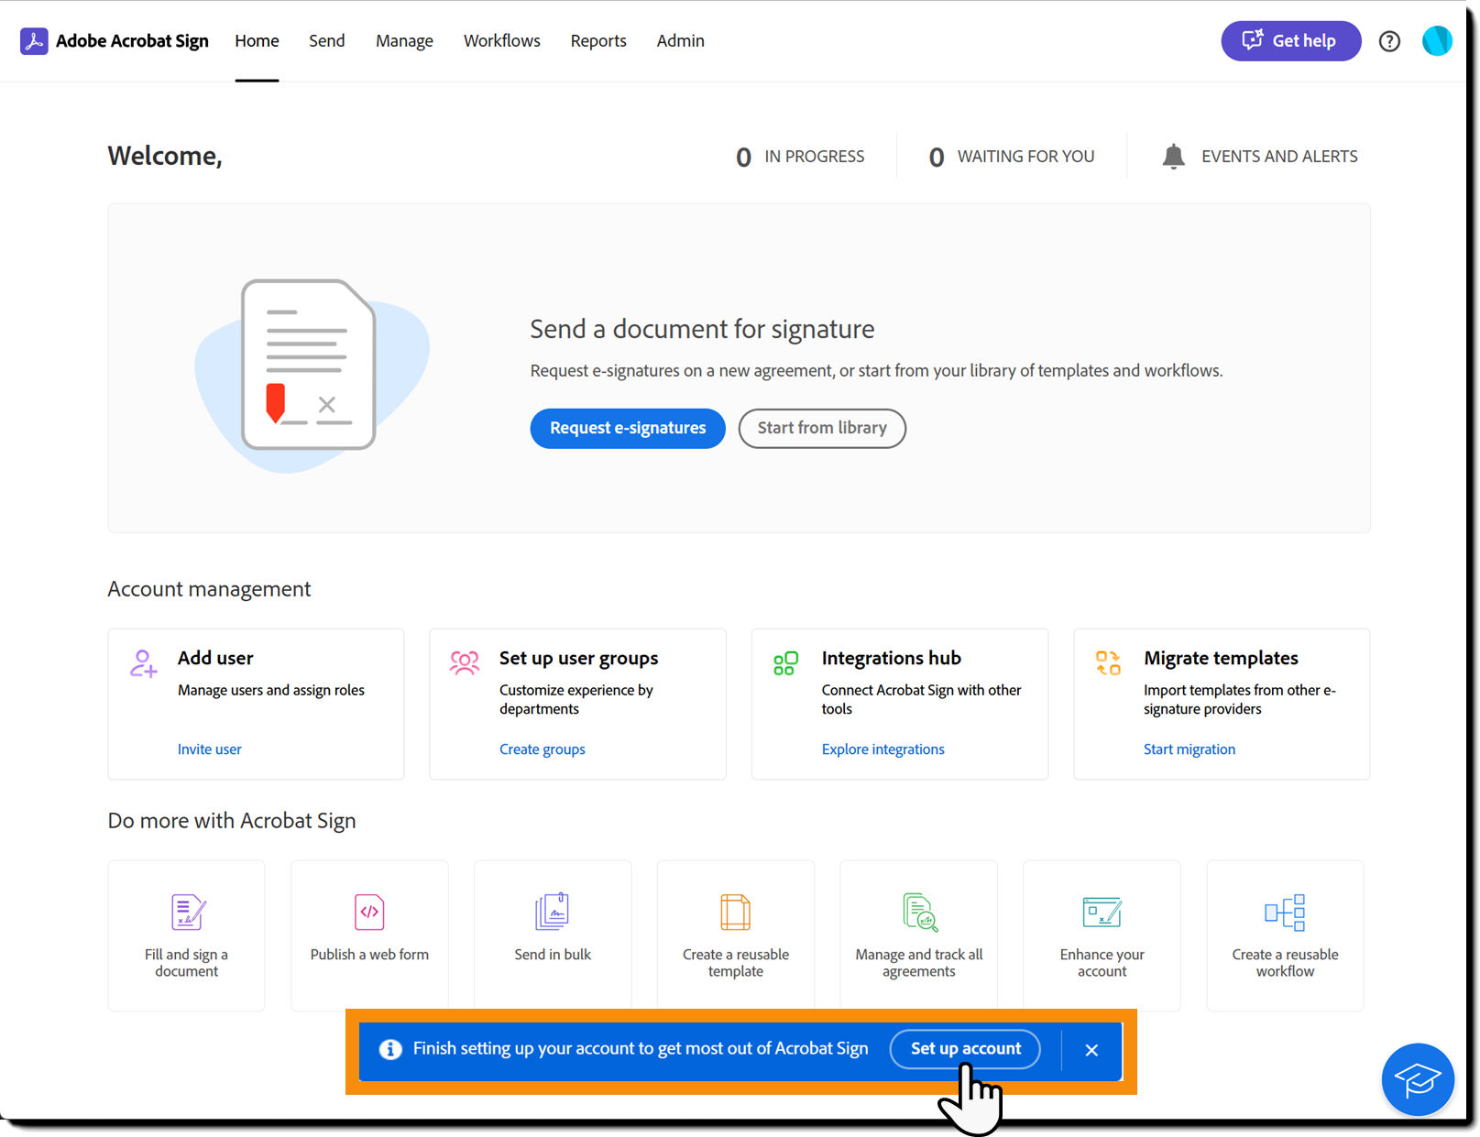Click the Start migration link

(1189, 749)
